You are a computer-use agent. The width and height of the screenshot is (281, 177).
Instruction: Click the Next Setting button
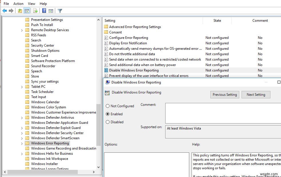click(x=256, y=94)
